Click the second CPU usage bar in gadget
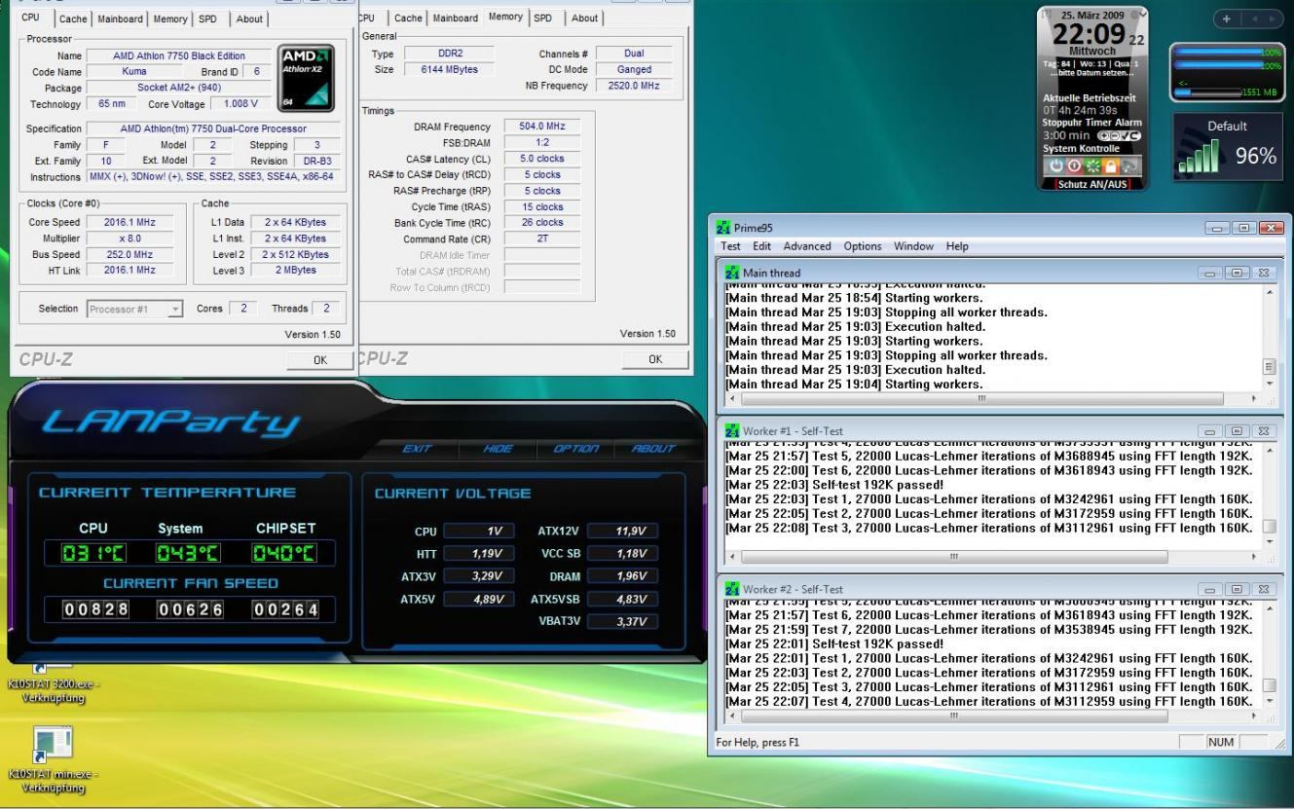The image size is (1294, 809). coord(1218,65)
